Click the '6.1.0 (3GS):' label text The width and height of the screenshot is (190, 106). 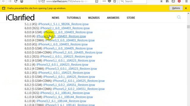(x=32, y=93)
